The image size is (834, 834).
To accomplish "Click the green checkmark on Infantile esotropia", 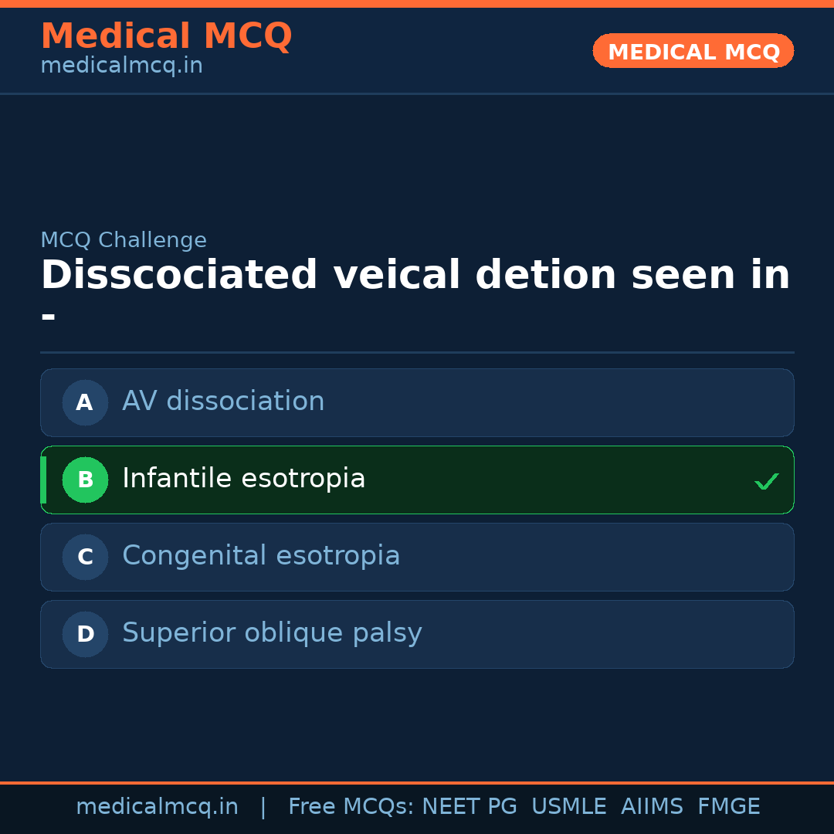I will (x=766, y=481).
